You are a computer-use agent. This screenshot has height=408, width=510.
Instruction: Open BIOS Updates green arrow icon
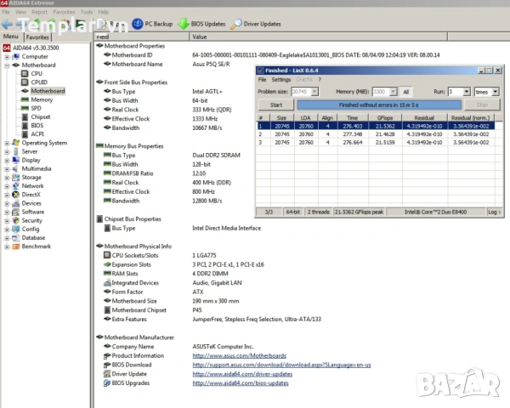pos(184,24)
